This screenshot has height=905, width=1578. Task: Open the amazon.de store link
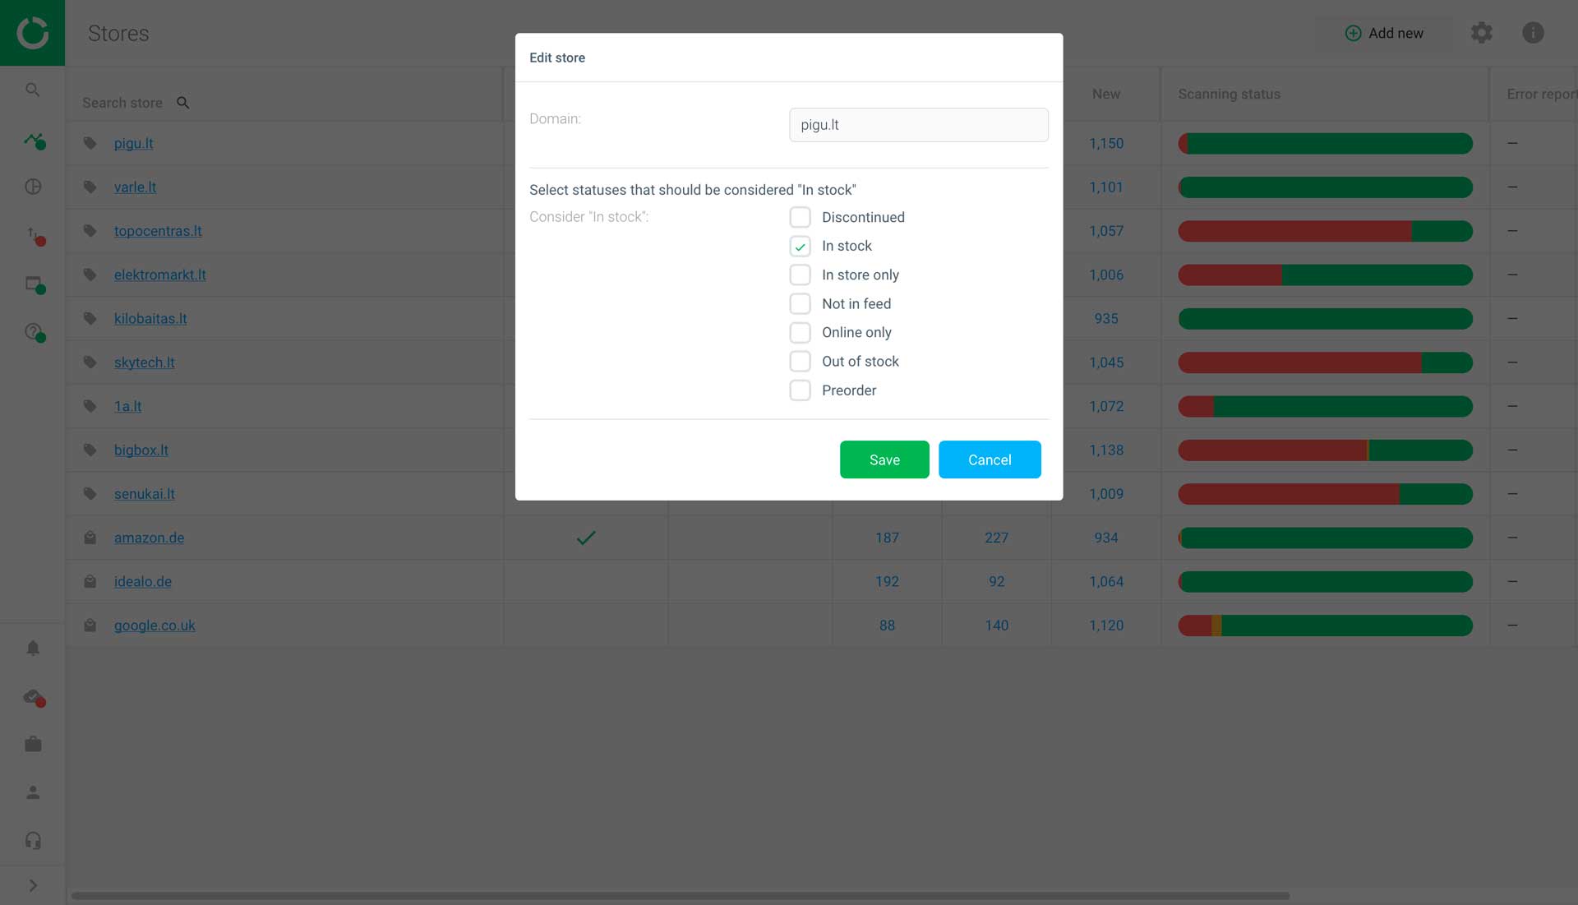[x=149, y=538]
